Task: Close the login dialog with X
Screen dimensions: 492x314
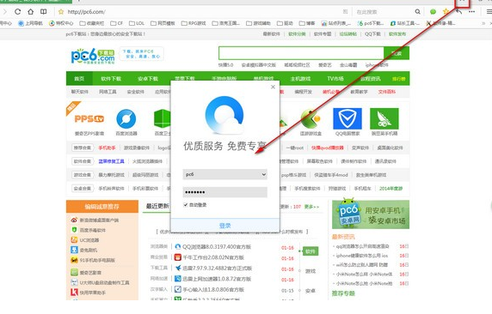Action: 273,87
